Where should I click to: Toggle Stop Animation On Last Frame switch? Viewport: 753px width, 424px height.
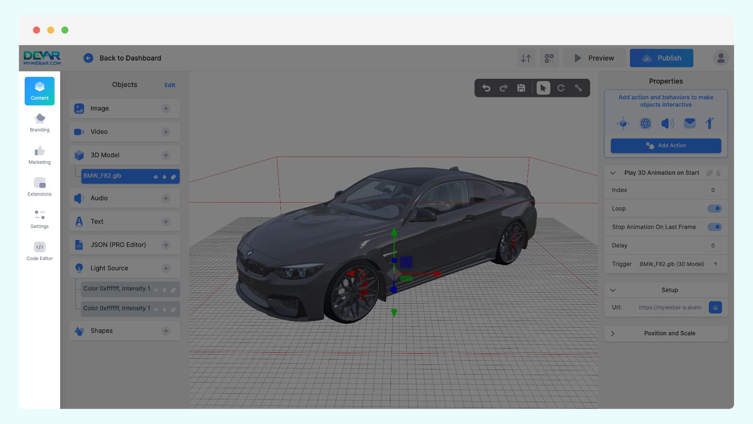pos(714,227)
